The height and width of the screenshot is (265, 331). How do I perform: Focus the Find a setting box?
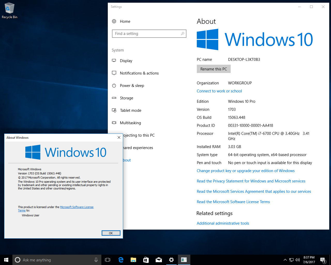pyautogui.click(x=149, y=34)
